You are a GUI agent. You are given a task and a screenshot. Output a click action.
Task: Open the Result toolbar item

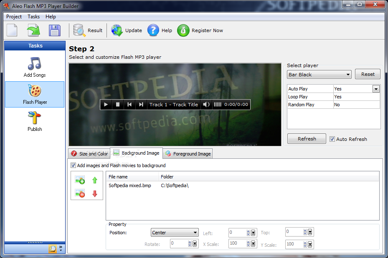coord(88,30)
